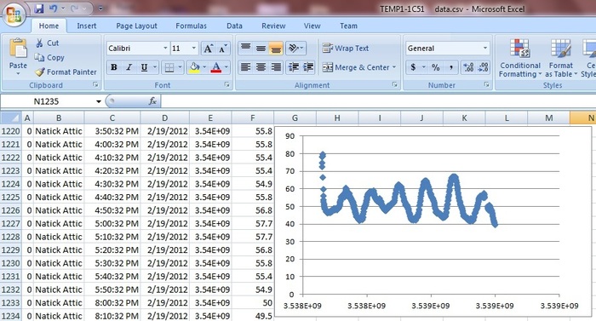Open the Formulas ribbon tab
The image size is (596, 321).
point(192,26)
